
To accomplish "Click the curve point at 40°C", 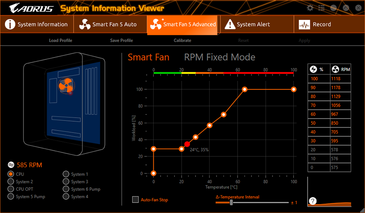I will (x=210, y=125).
